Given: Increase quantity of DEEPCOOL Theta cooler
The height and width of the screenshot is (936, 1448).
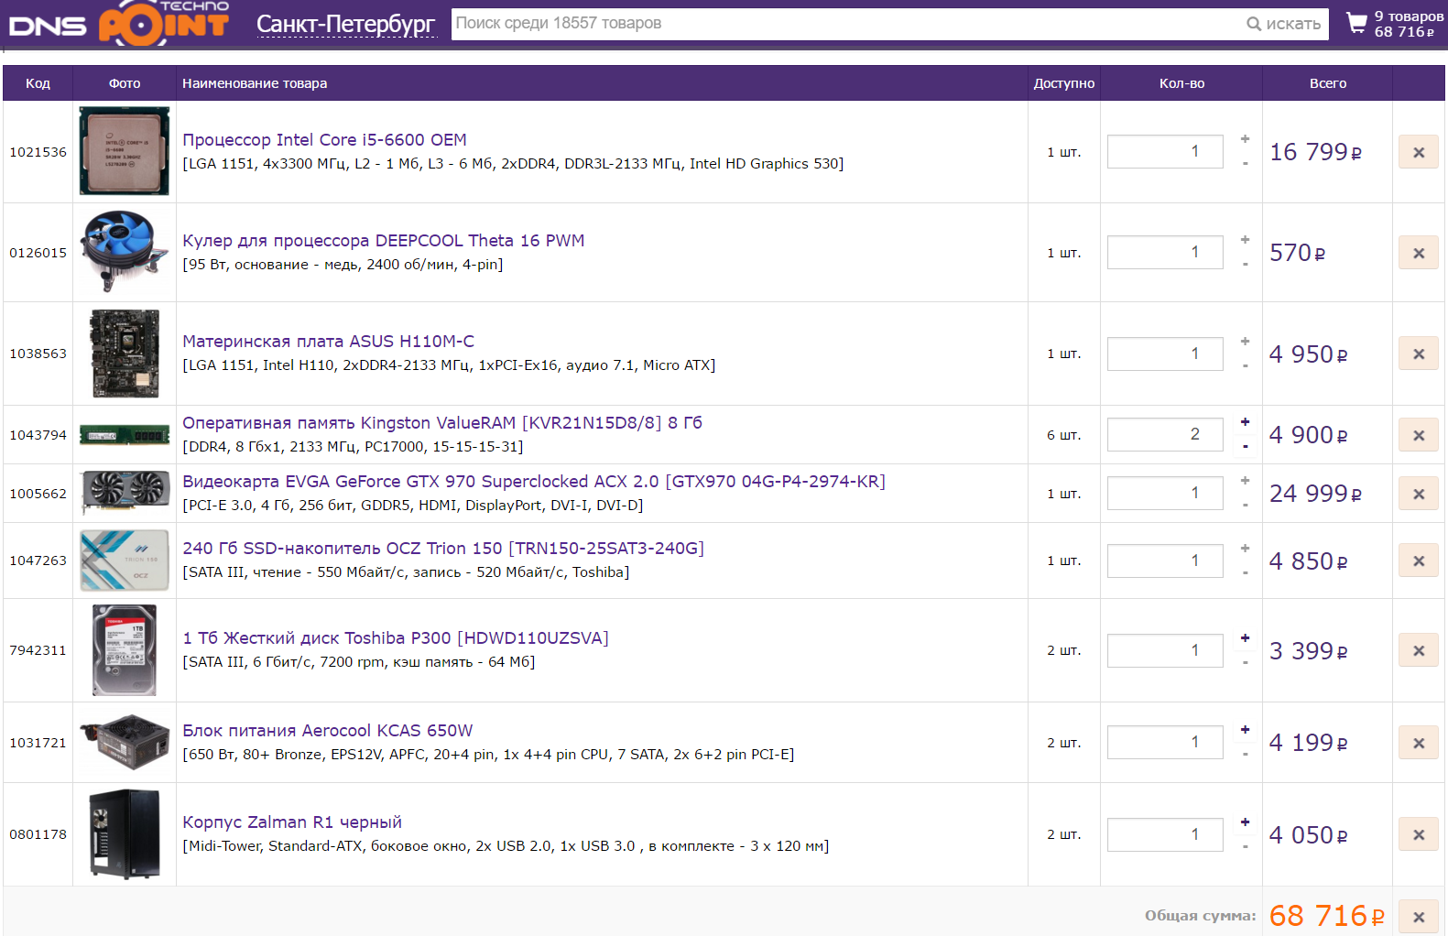Looking at the screenshot, I should coord(1245,240).
